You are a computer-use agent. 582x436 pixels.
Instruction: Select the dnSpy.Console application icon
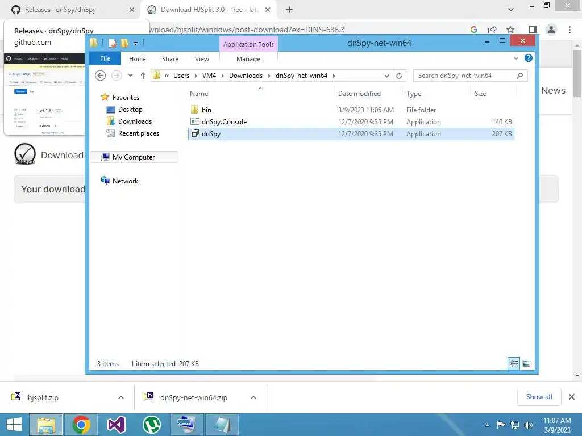tap(194, 121)
